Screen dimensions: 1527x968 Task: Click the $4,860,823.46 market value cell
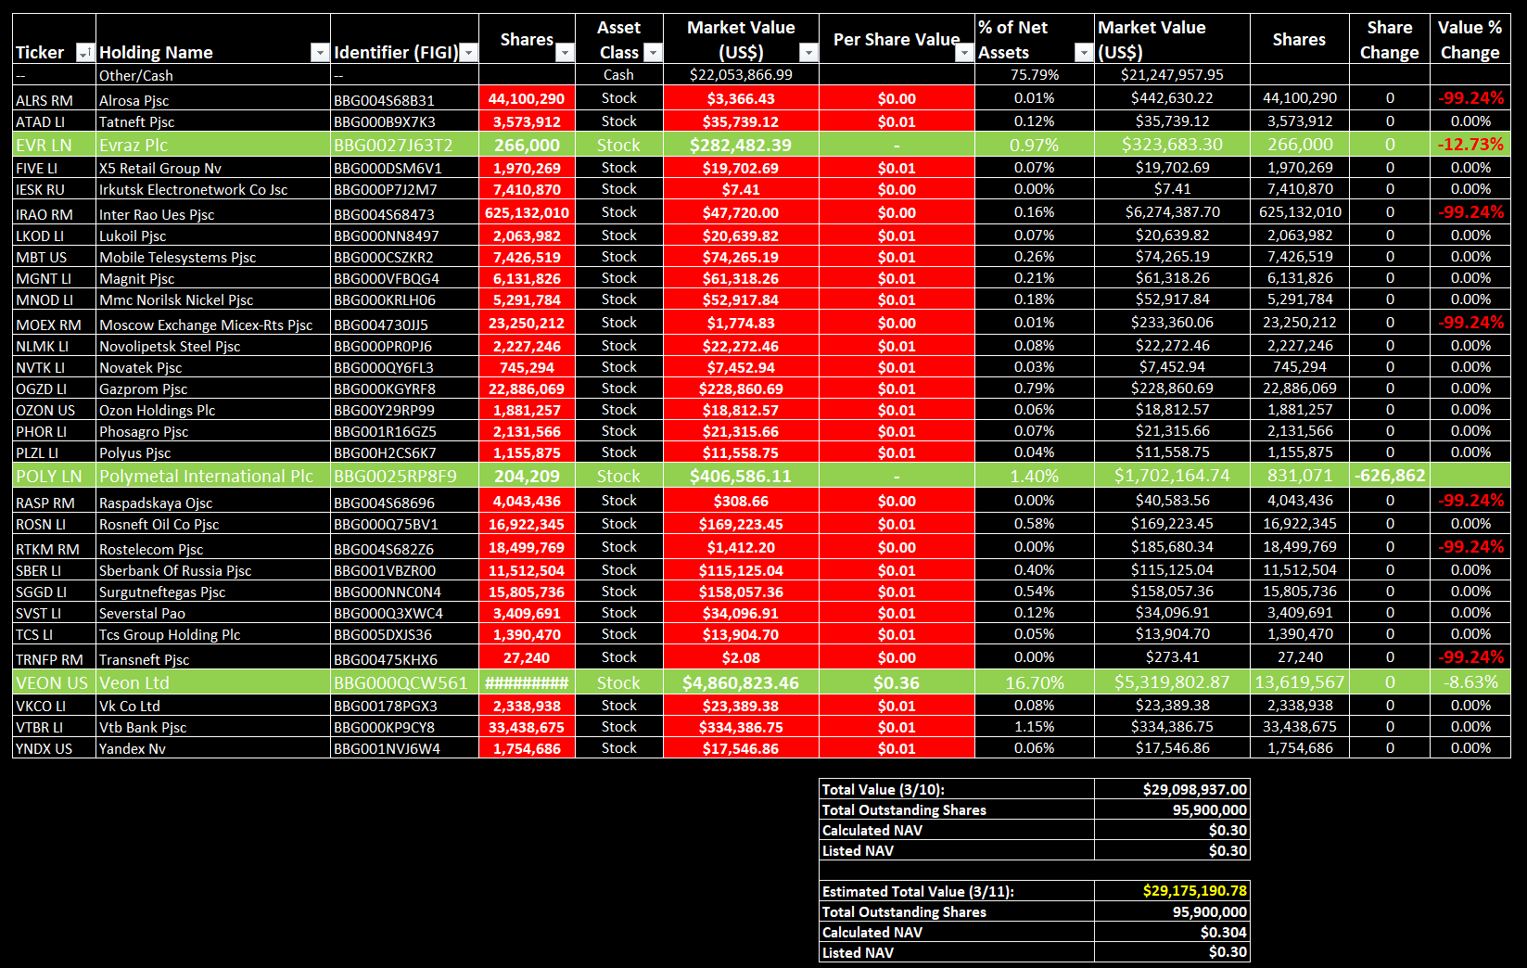point(741,682)
